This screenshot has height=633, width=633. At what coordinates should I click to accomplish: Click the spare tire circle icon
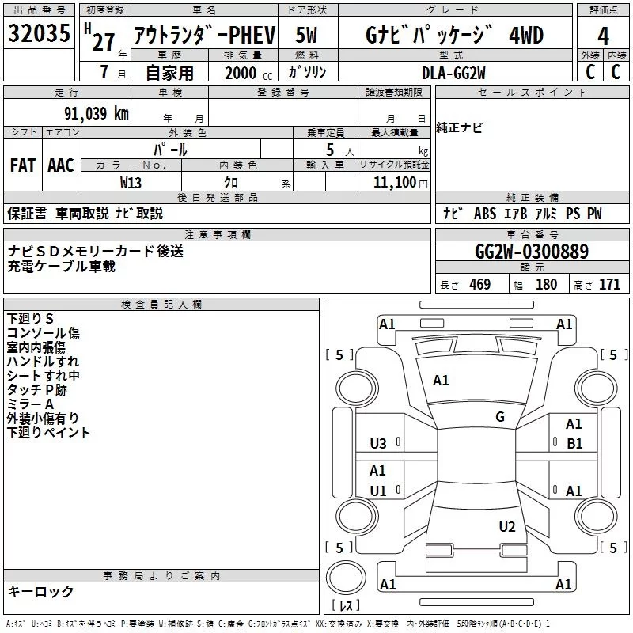346,578
